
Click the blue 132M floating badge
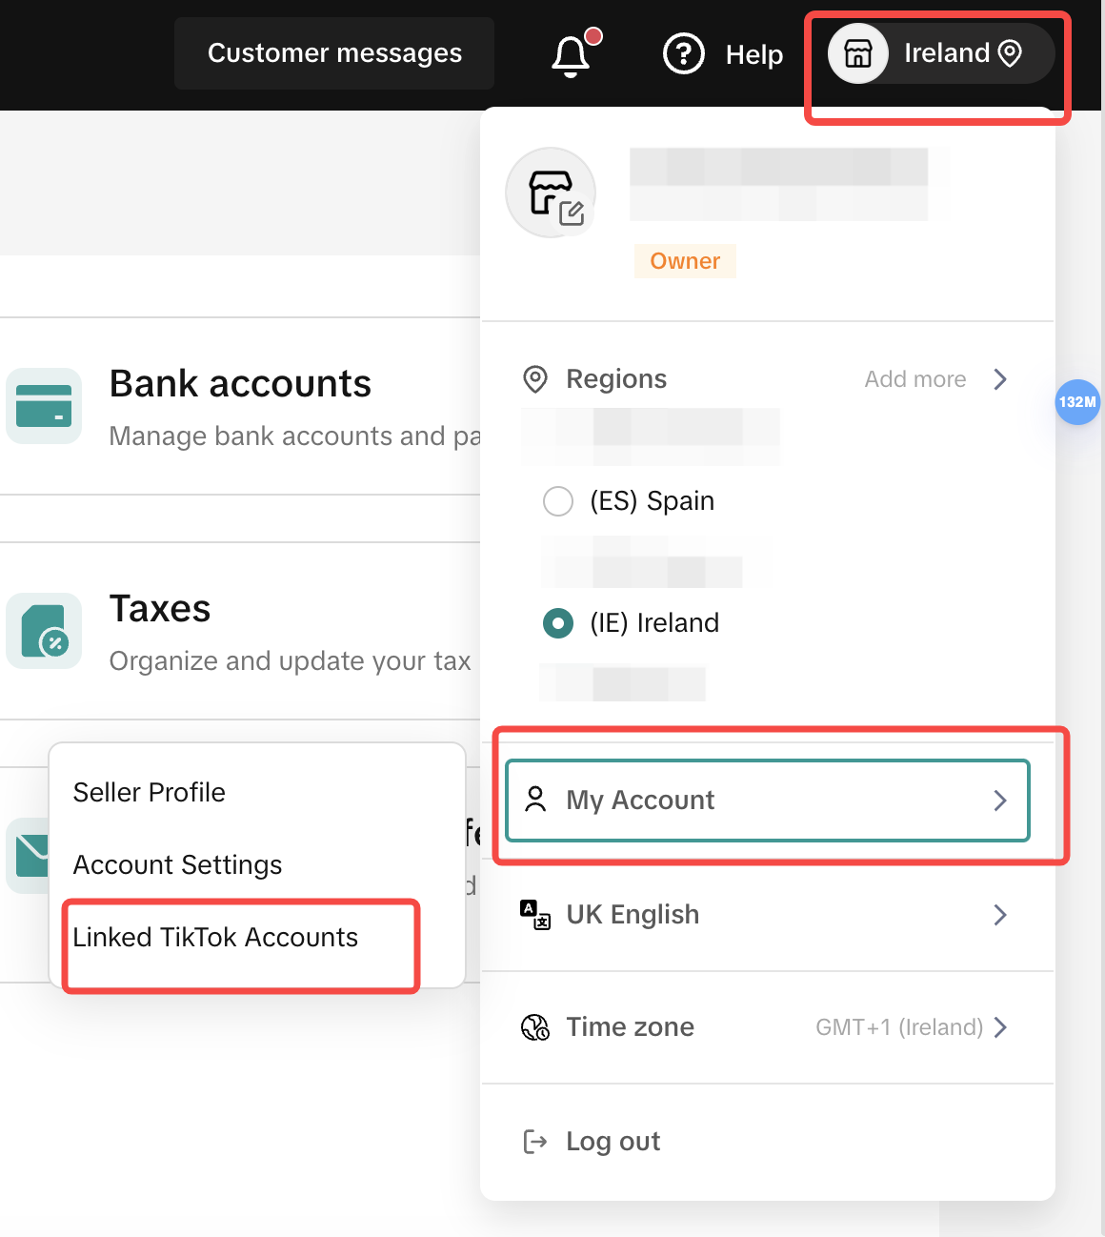[1077, 402]
